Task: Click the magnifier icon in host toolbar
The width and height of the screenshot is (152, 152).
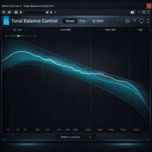Action: (x=144, y=12)
